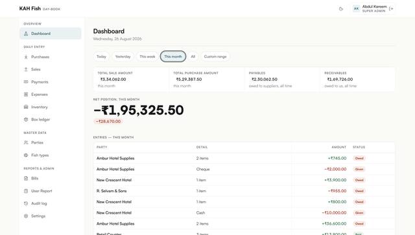Click the Expenses sidebar icon
The height and width of the screenshot is (235, 415).
point(26,95)
